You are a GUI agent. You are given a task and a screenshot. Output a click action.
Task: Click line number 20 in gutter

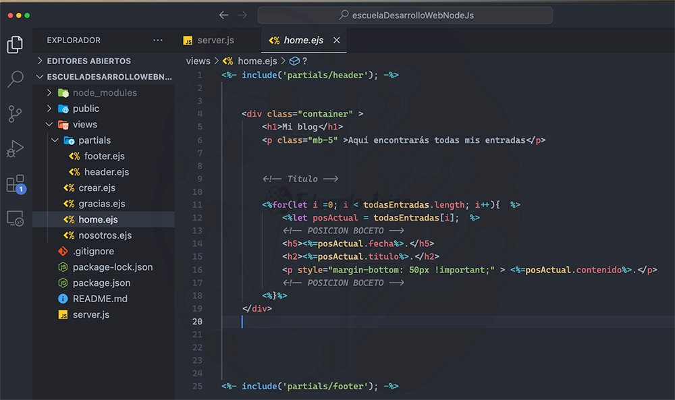coord(197,322)
